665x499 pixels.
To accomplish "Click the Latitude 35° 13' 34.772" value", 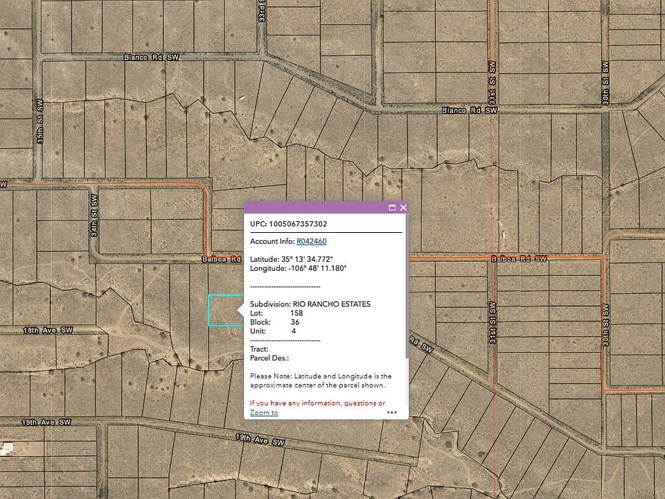I will [307, 259].
